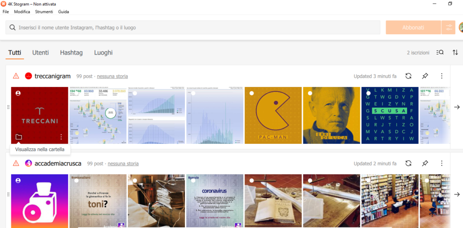Viewport: 463px width, 228px height.
Task: Click profile icon on accademiacrusca camera thumbnail
Action: coord(18,180)
